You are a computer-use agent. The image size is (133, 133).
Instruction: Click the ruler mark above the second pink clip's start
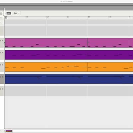(x=89, y=17)
